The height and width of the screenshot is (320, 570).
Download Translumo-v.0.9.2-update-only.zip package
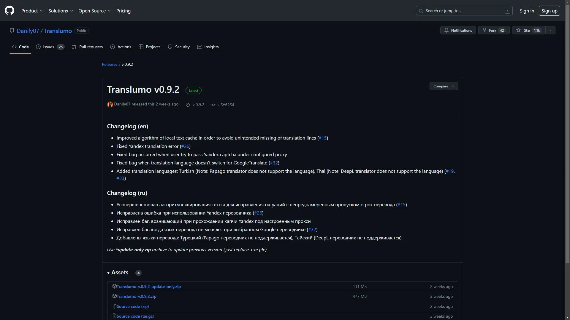148,287
